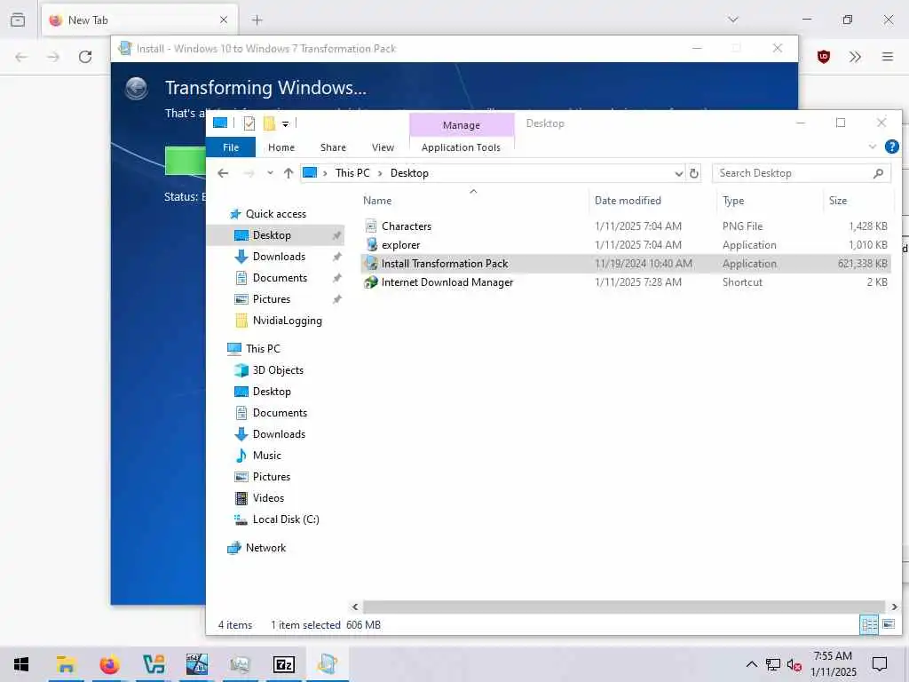Image resolution: width=909 pixels, height=682 pixels.
Task: Open a new Firefox tab
Action: click(257, 20)
